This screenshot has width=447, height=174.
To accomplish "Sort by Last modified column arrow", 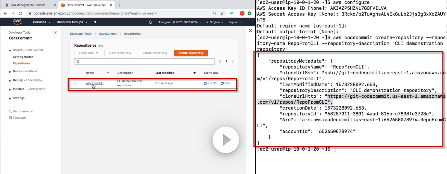I will click(x=195, y=73).
